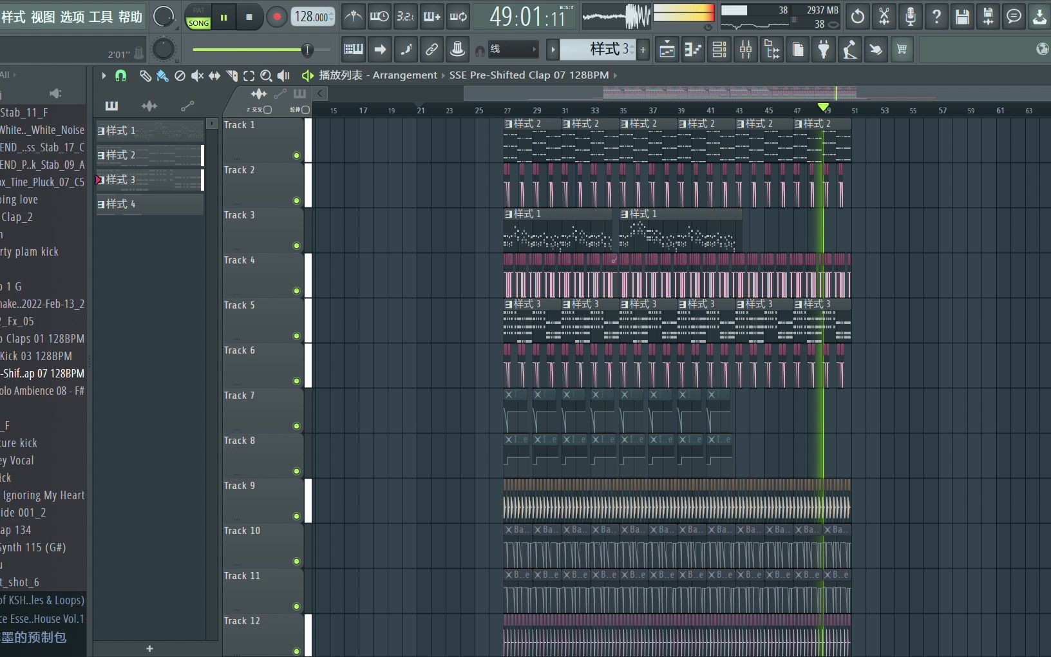Open the browser/plugin tree icon
The image size is (1051, 657).
click(x=772, y=50)
